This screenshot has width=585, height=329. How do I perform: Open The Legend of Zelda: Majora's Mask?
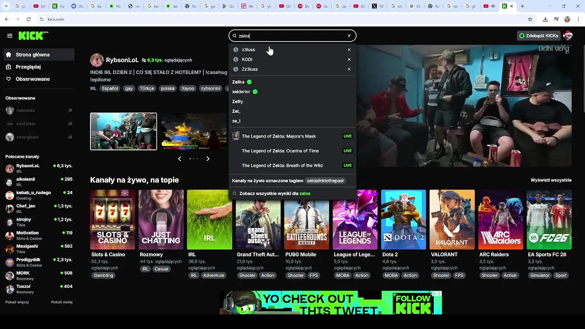[x=292, y=136]
